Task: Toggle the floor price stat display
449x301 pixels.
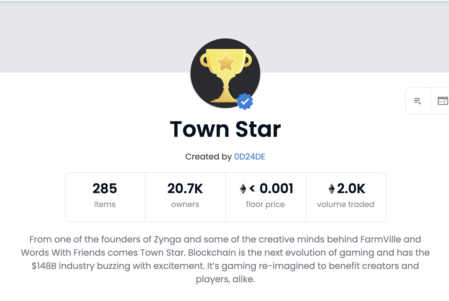Action: [265, 196]
